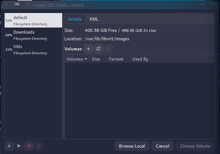Screen dimensions: 220x154
Task: Click the Size column header
Action: [96, 59]
